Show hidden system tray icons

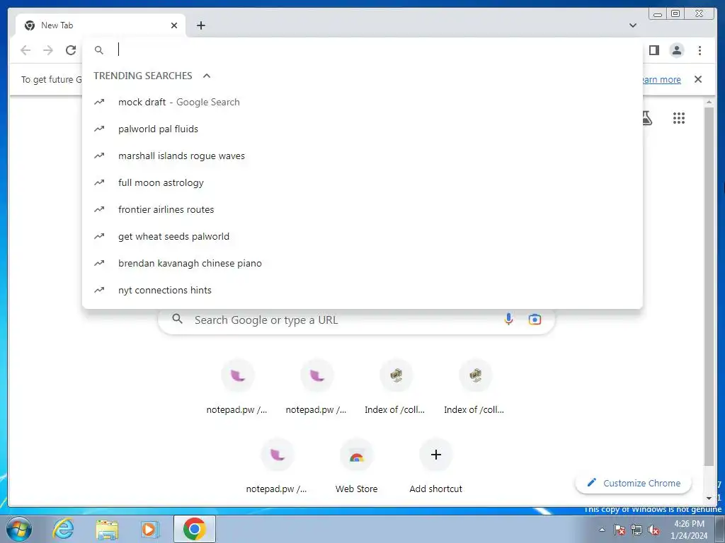pyautogui.click(x=602, y=530)
